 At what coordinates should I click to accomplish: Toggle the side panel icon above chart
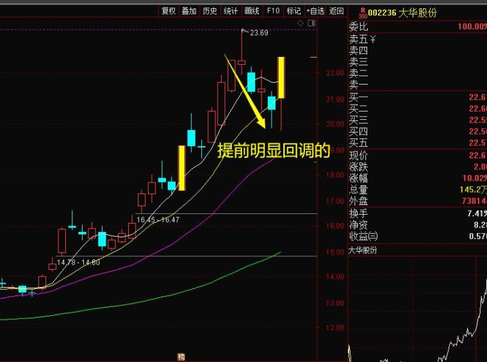[311, 23]
